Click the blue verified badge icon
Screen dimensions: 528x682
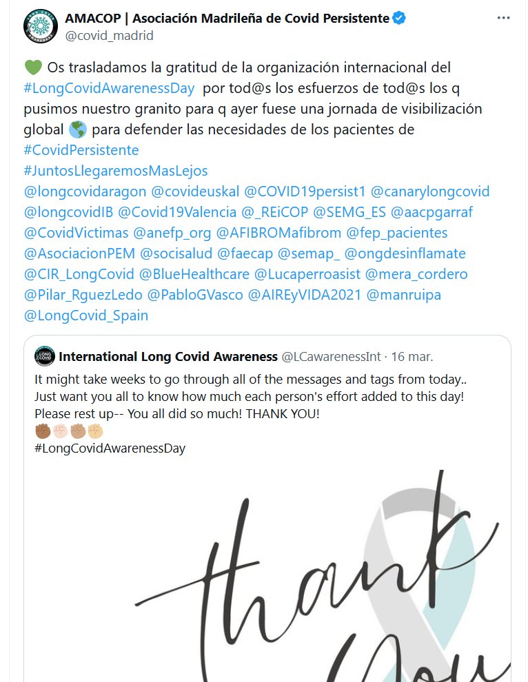tap(399, 19)
